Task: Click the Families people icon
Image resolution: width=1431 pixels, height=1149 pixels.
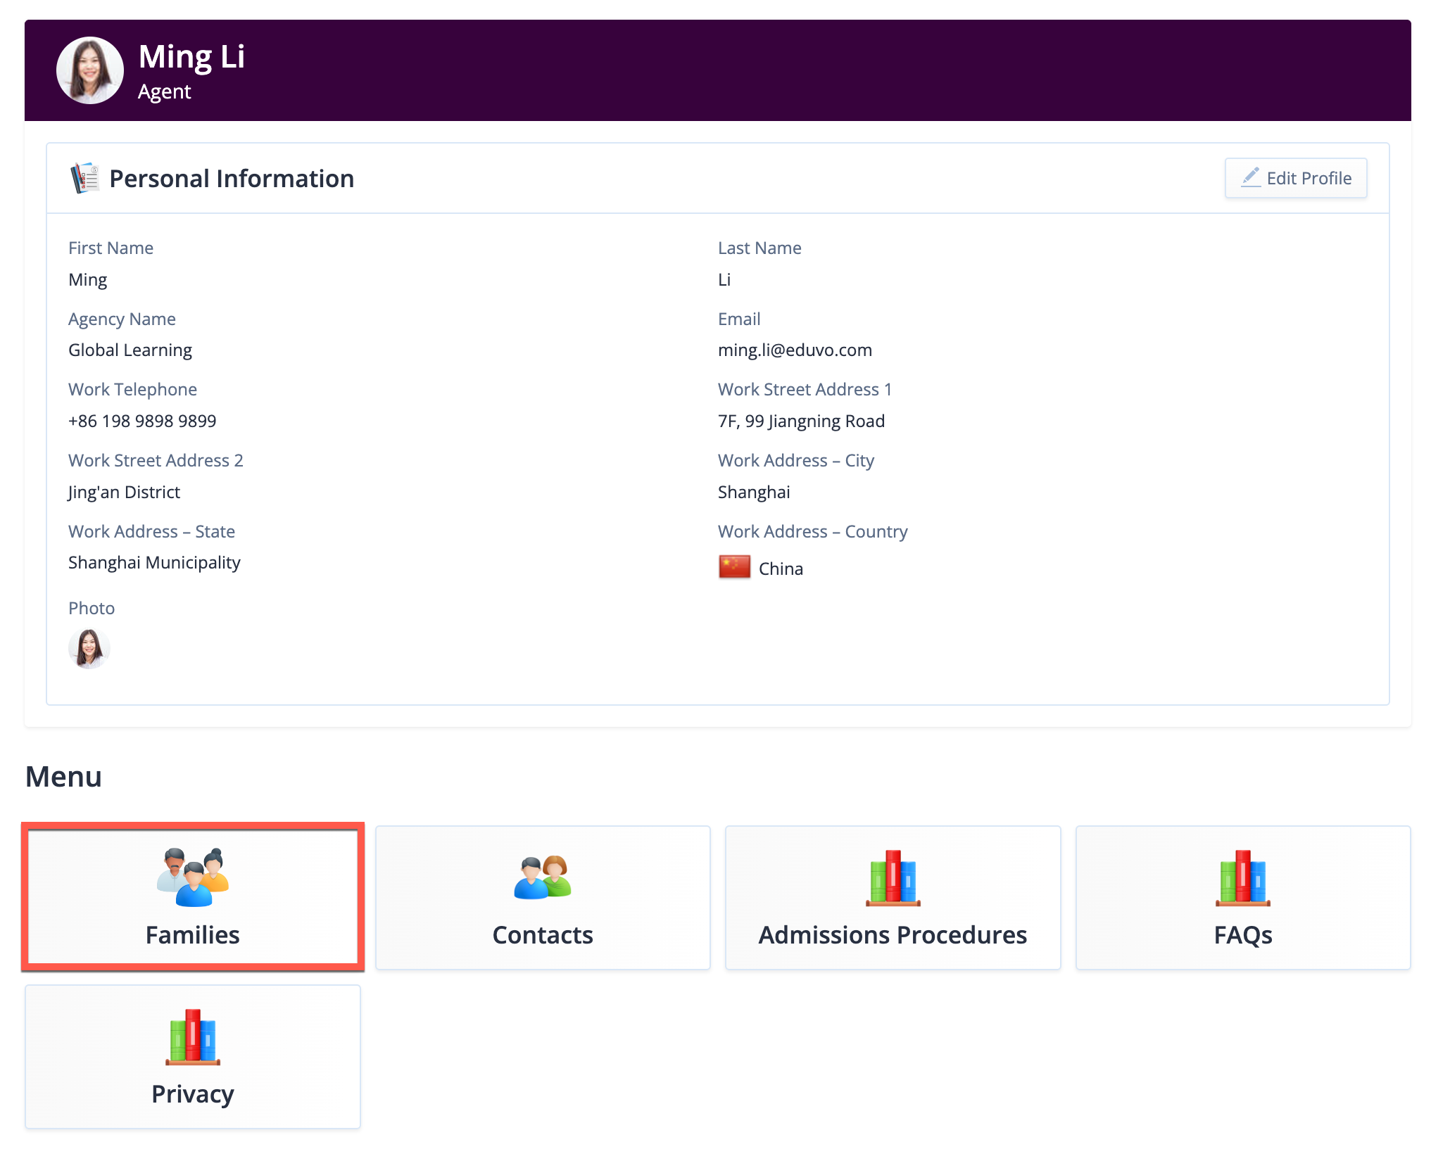Action: (192, 877)
